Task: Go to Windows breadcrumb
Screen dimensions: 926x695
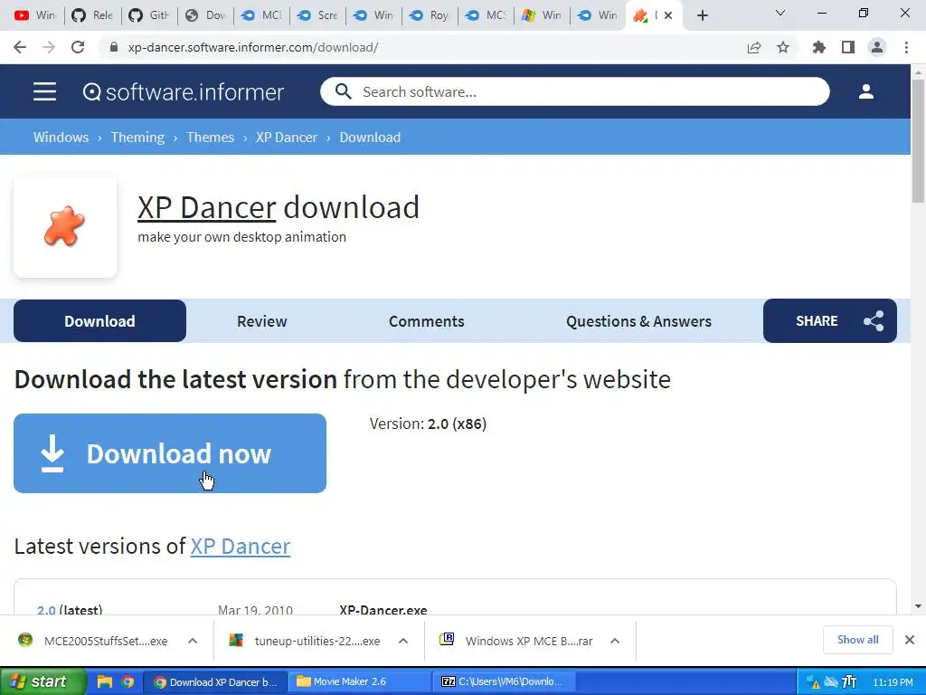Action: click(x=61, y=138)
